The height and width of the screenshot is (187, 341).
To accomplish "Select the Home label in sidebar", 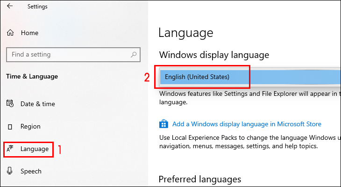I will (29, 33).
